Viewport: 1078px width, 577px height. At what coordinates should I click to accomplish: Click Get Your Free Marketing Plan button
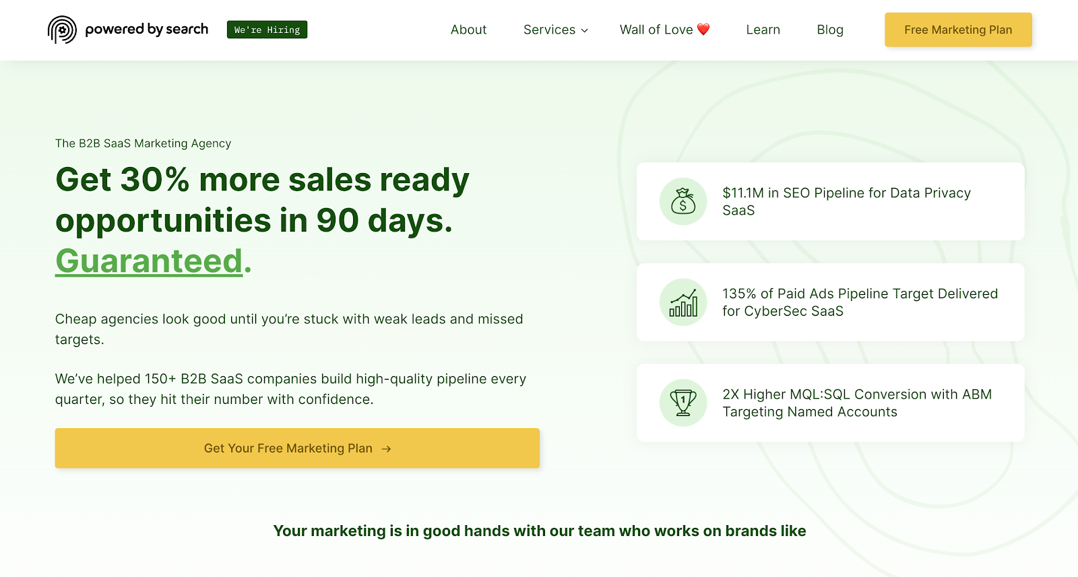pyautogui.click(x=297, y=448)
